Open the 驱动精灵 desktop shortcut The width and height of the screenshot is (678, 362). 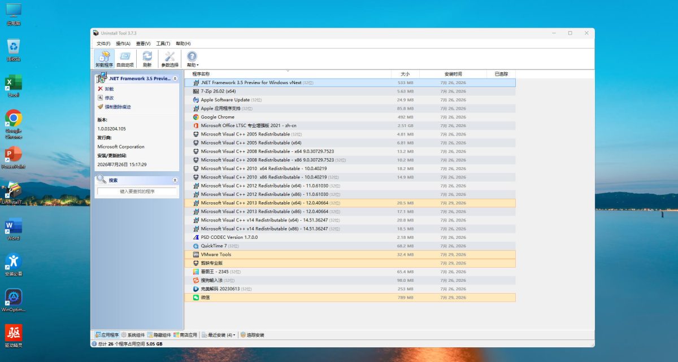(14, 337)
